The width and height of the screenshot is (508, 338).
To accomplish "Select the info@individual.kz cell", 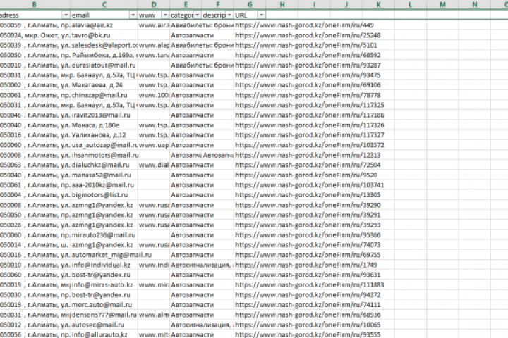I will 104,265.
